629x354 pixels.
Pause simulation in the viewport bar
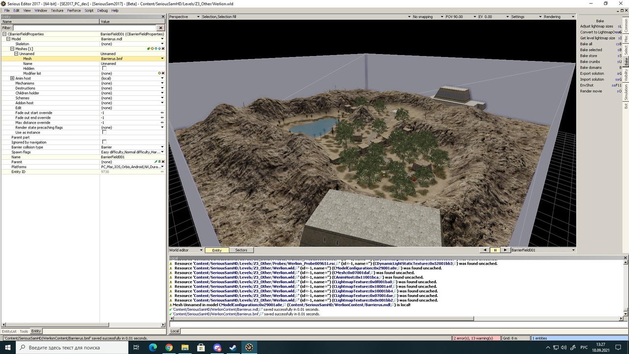(495, 250)
